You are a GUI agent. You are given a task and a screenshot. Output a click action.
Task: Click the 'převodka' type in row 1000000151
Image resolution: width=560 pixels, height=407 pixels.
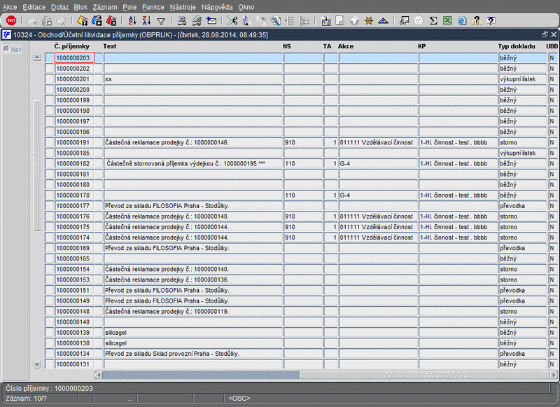512,290
